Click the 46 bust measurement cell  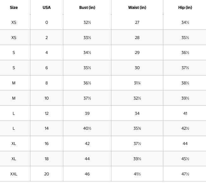(87, 174)
